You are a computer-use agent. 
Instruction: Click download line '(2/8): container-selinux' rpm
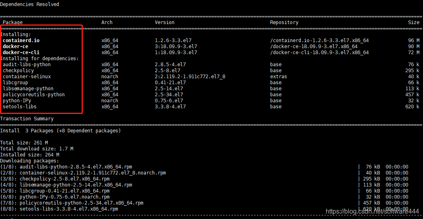(x=83, y=173)
